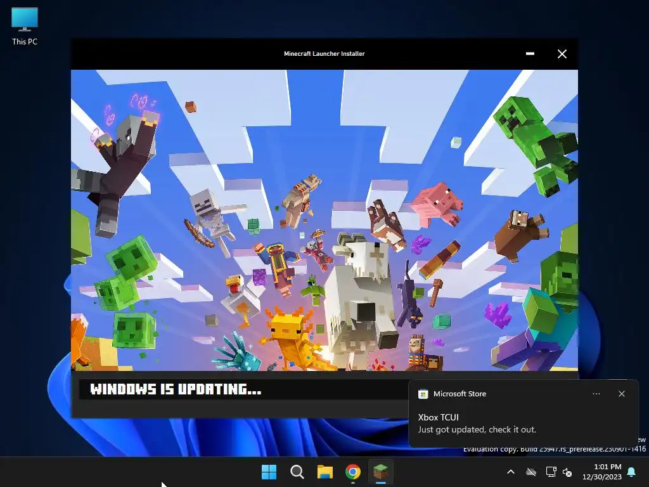The width and height of the screenshot is (649, 487).
Task: Click the Windows is updating status text
Action: tap(176, 389)
